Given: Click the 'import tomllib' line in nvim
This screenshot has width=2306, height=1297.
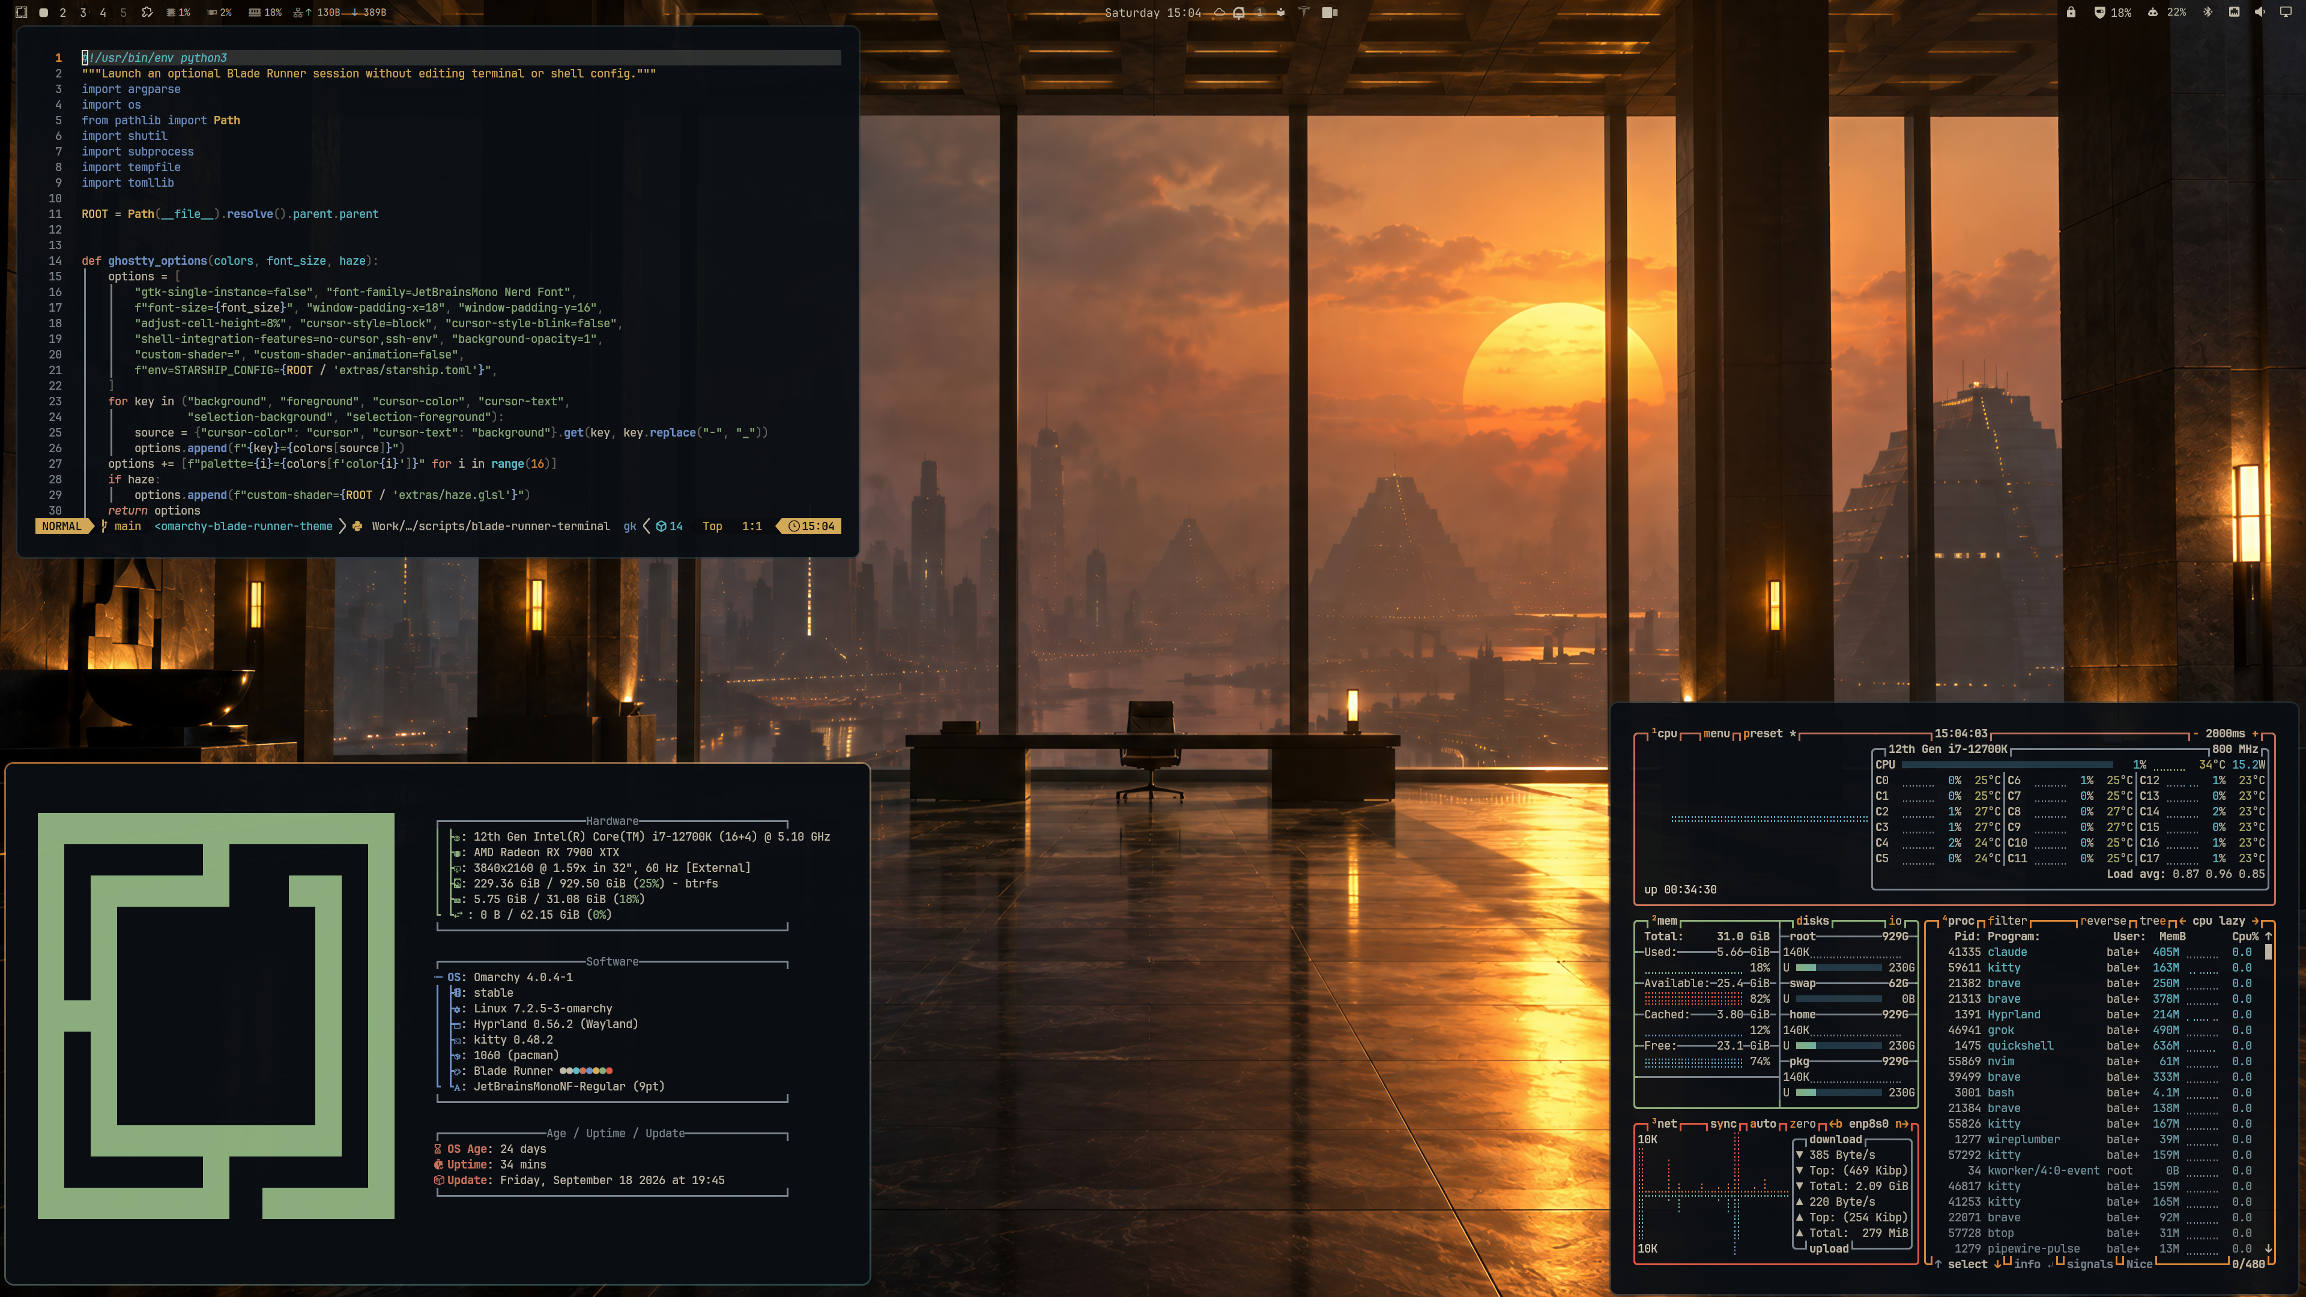Looking at the screenshot, I should (128, 183).
